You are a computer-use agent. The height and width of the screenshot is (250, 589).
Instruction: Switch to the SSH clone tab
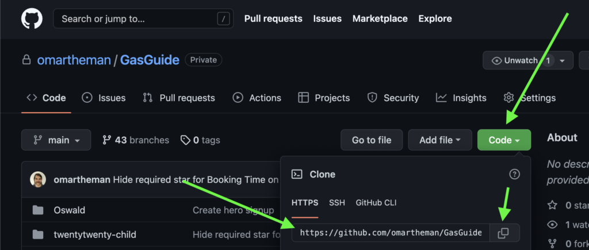pos(337,203)
